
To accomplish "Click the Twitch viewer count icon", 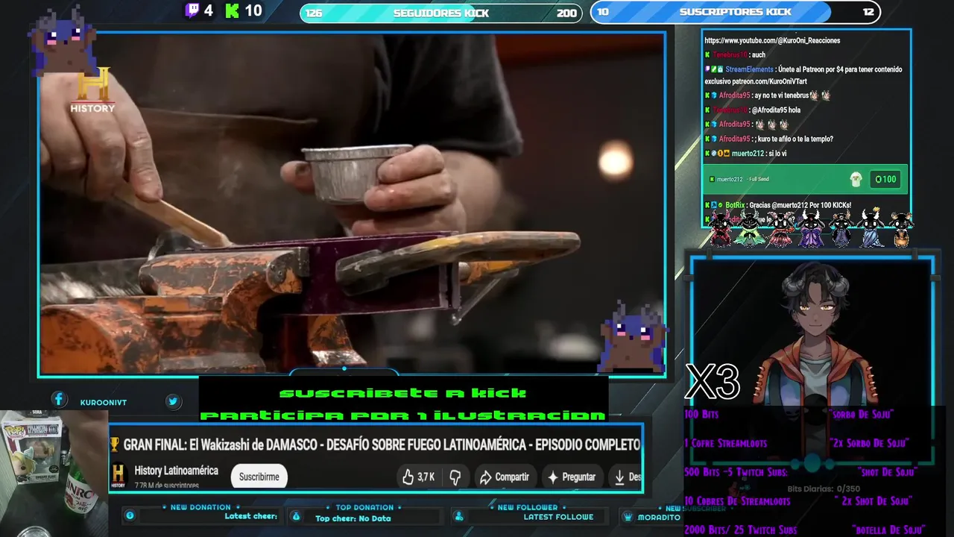I will [193, 10].
